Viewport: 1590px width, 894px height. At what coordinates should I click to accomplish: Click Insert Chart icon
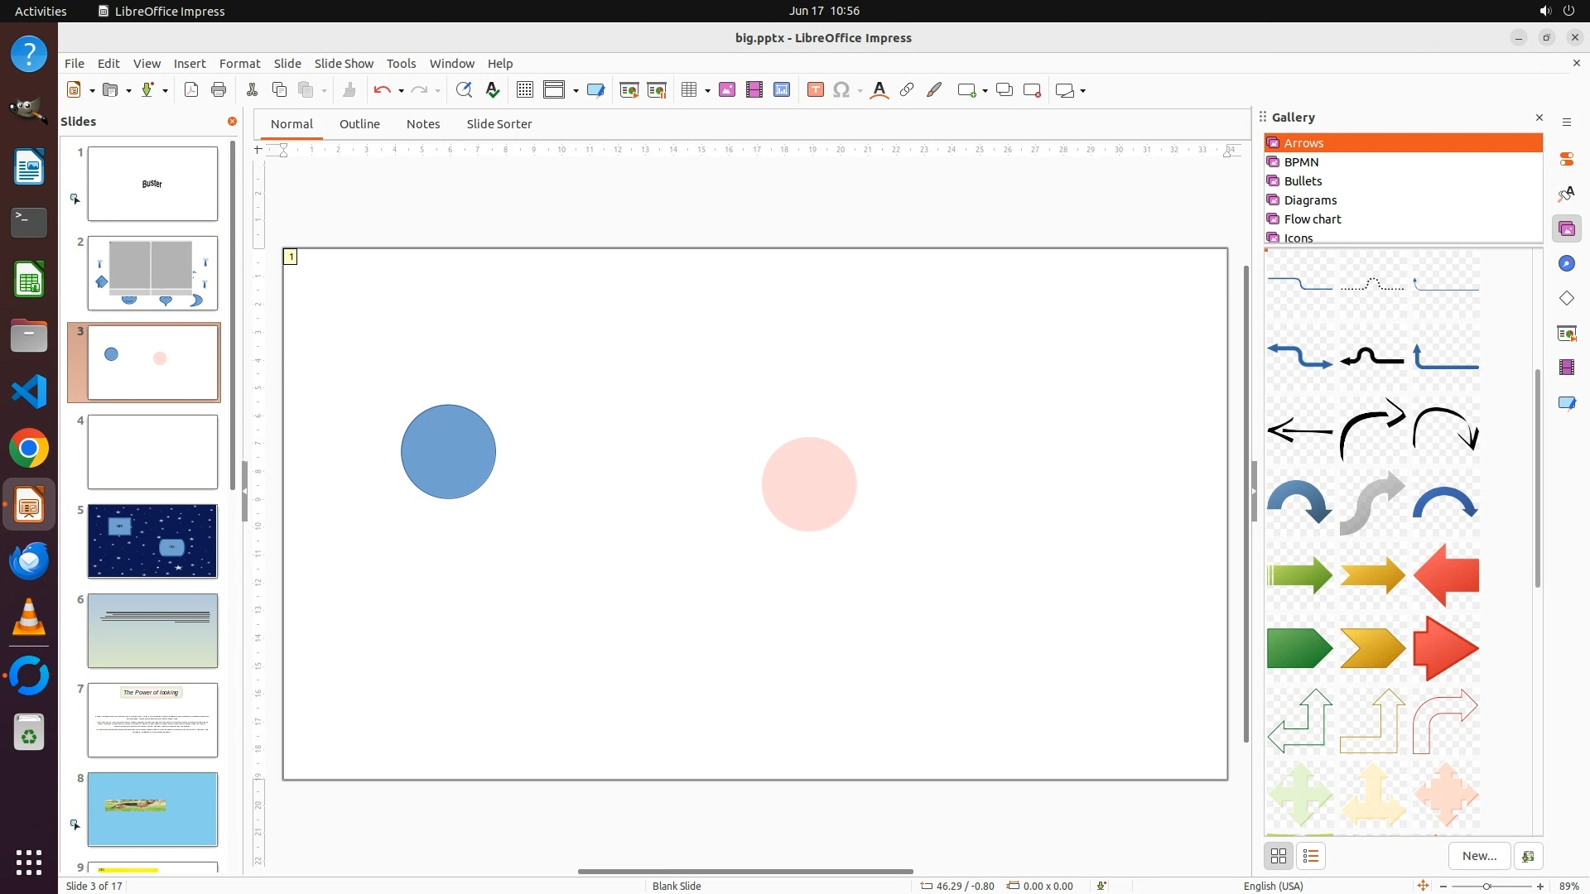point(782,90)
